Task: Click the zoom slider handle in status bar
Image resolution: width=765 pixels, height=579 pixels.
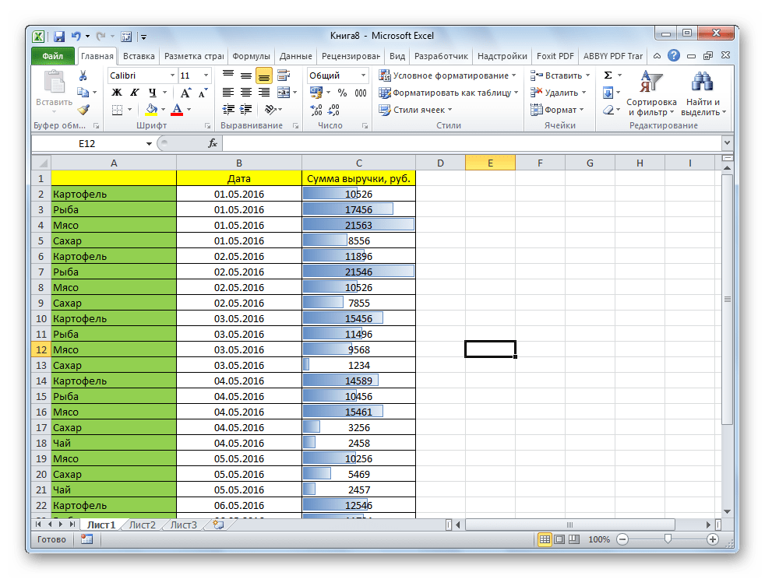Action: pos(668,539)
